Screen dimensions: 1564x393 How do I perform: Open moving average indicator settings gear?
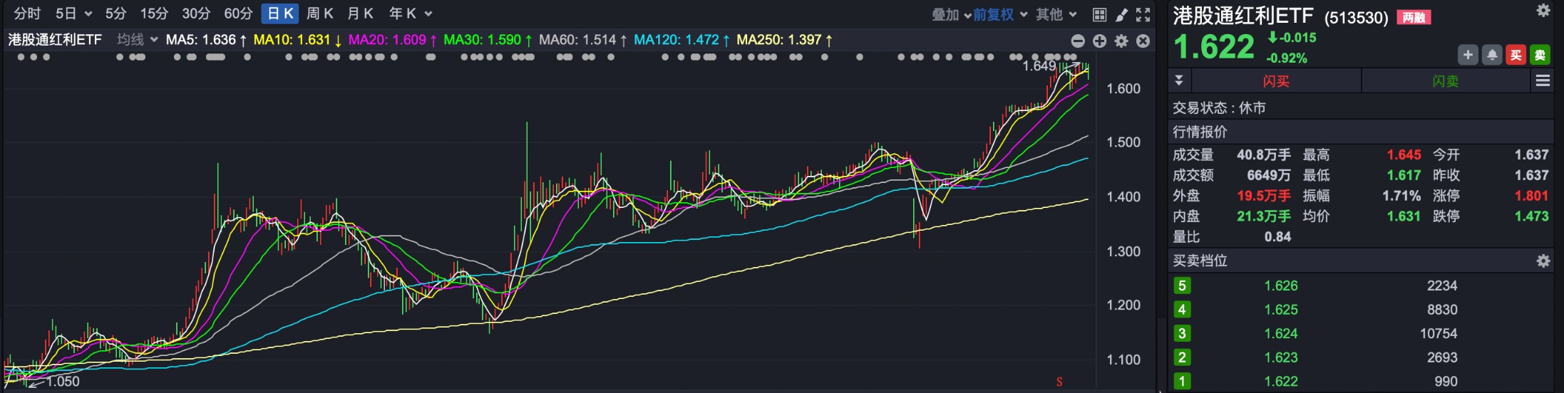1121,41
